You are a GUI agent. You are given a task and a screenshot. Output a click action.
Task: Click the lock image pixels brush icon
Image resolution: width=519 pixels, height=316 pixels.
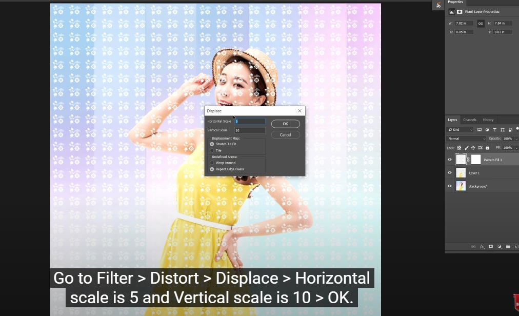coord(466,148)
